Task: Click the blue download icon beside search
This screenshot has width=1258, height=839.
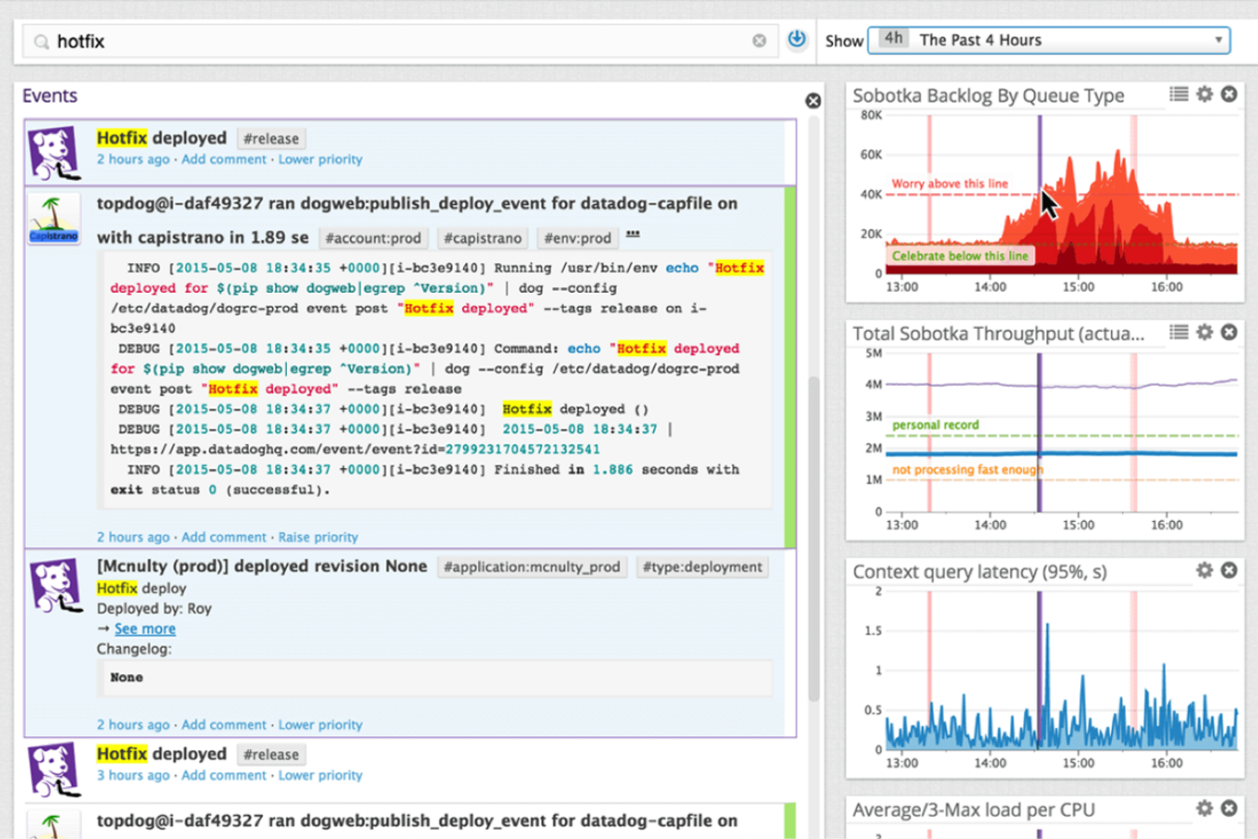Action: tap(797, 39)
